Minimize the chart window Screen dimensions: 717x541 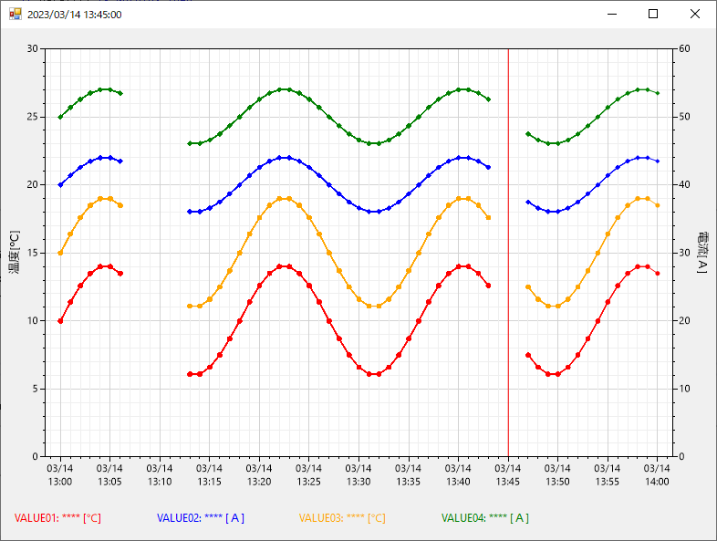610,15
